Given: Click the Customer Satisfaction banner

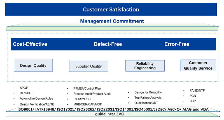Looking at the screenshot, I should [x=111, y=9].
